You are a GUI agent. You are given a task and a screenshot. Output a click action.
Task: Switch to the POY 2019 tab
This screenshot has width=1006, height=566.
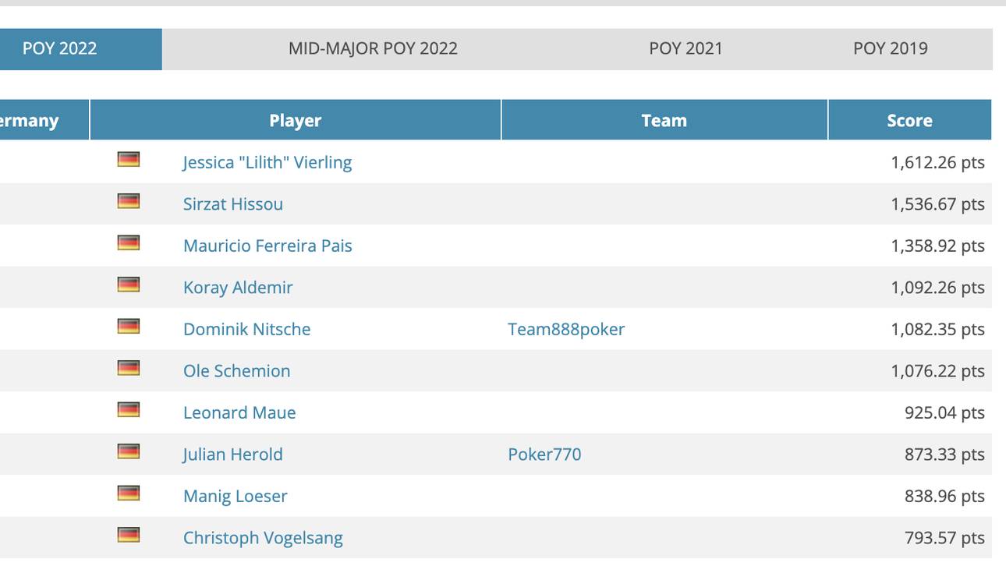click(891, 48)
